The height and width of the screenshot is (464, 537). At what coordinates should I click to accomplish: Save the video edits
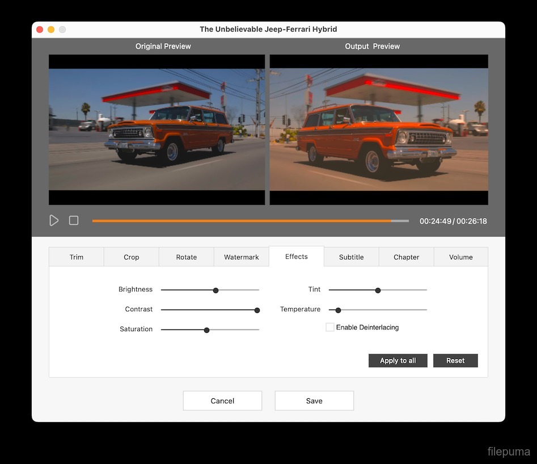[x=314, y=401]
